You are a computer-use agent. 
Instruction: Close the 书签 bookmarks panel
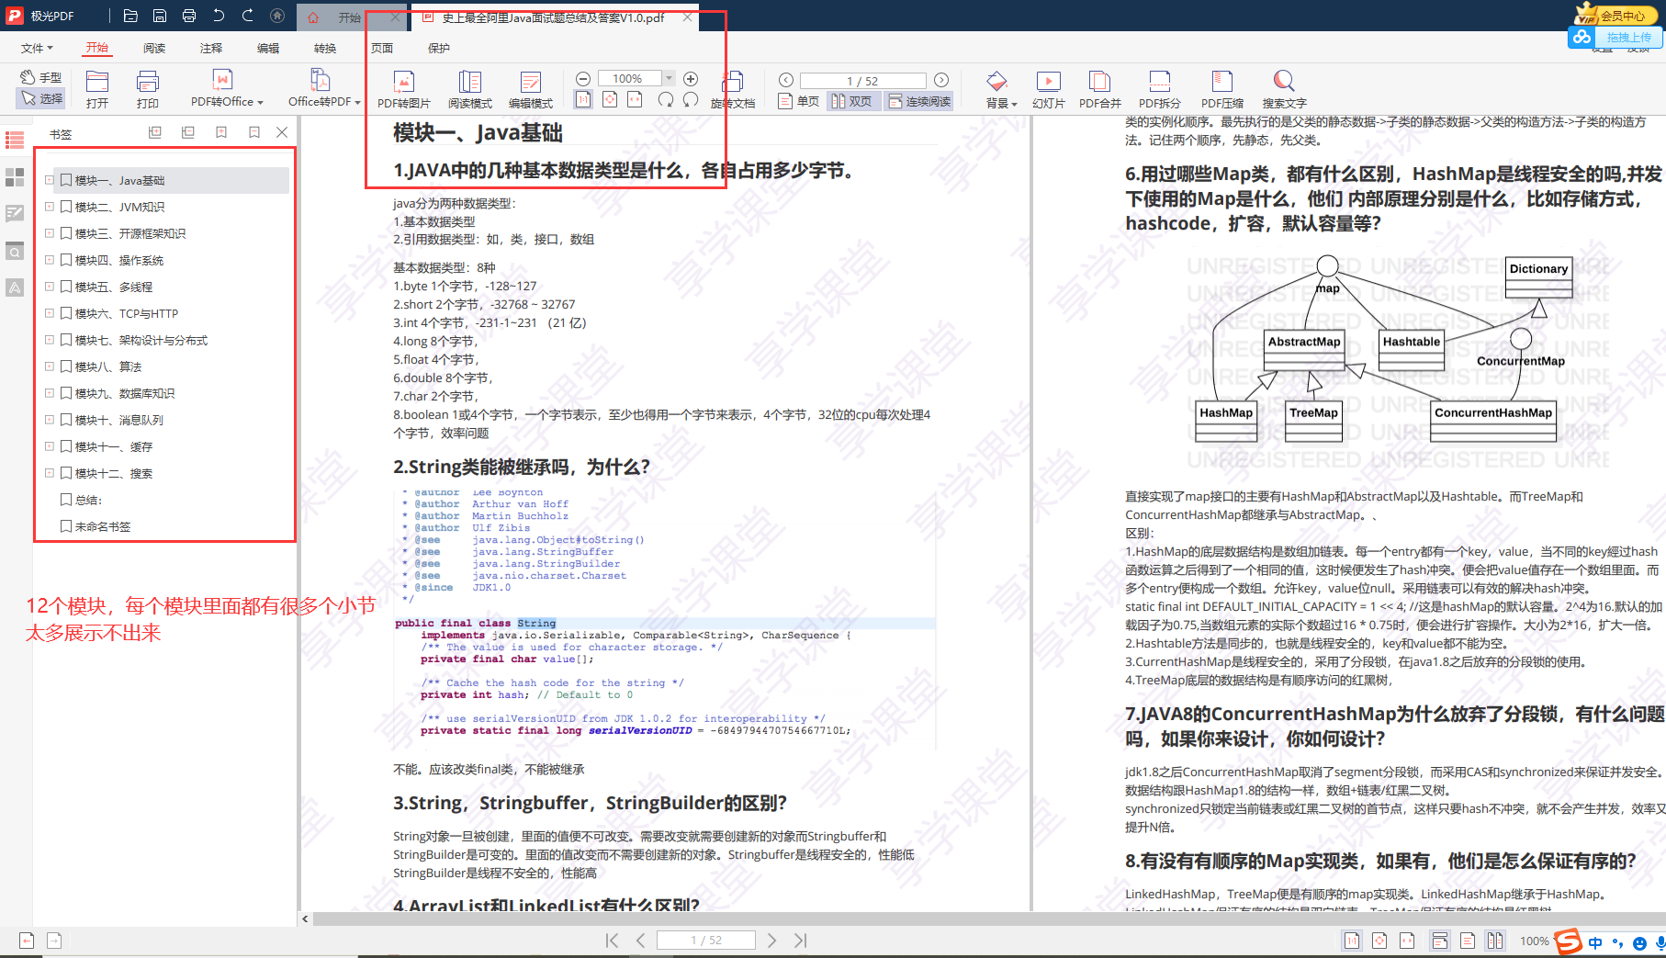click(x=282, y=132)
